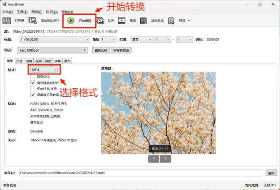Open the Queue (队列) toolbar icon

tap(100, 21)
